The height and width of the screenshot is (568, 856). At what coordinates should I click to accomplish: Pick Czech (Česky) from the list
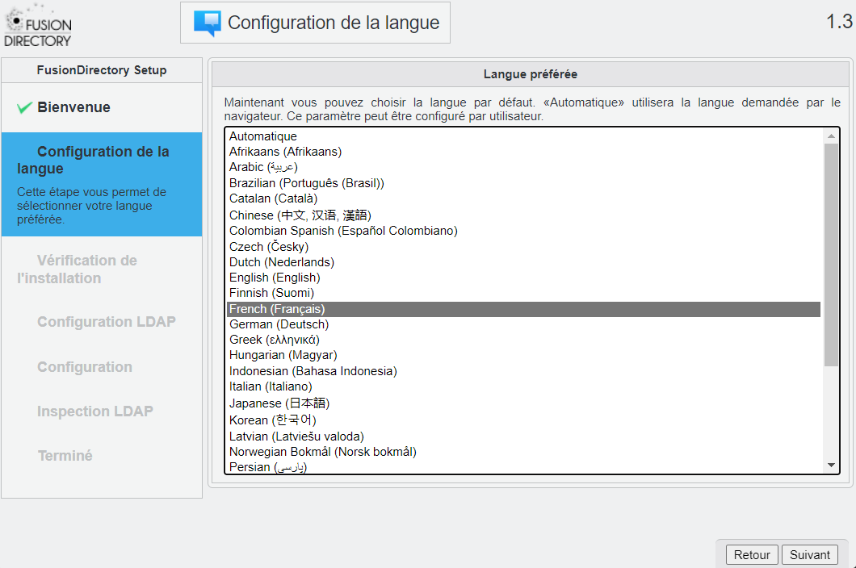[x=523, y=247]
